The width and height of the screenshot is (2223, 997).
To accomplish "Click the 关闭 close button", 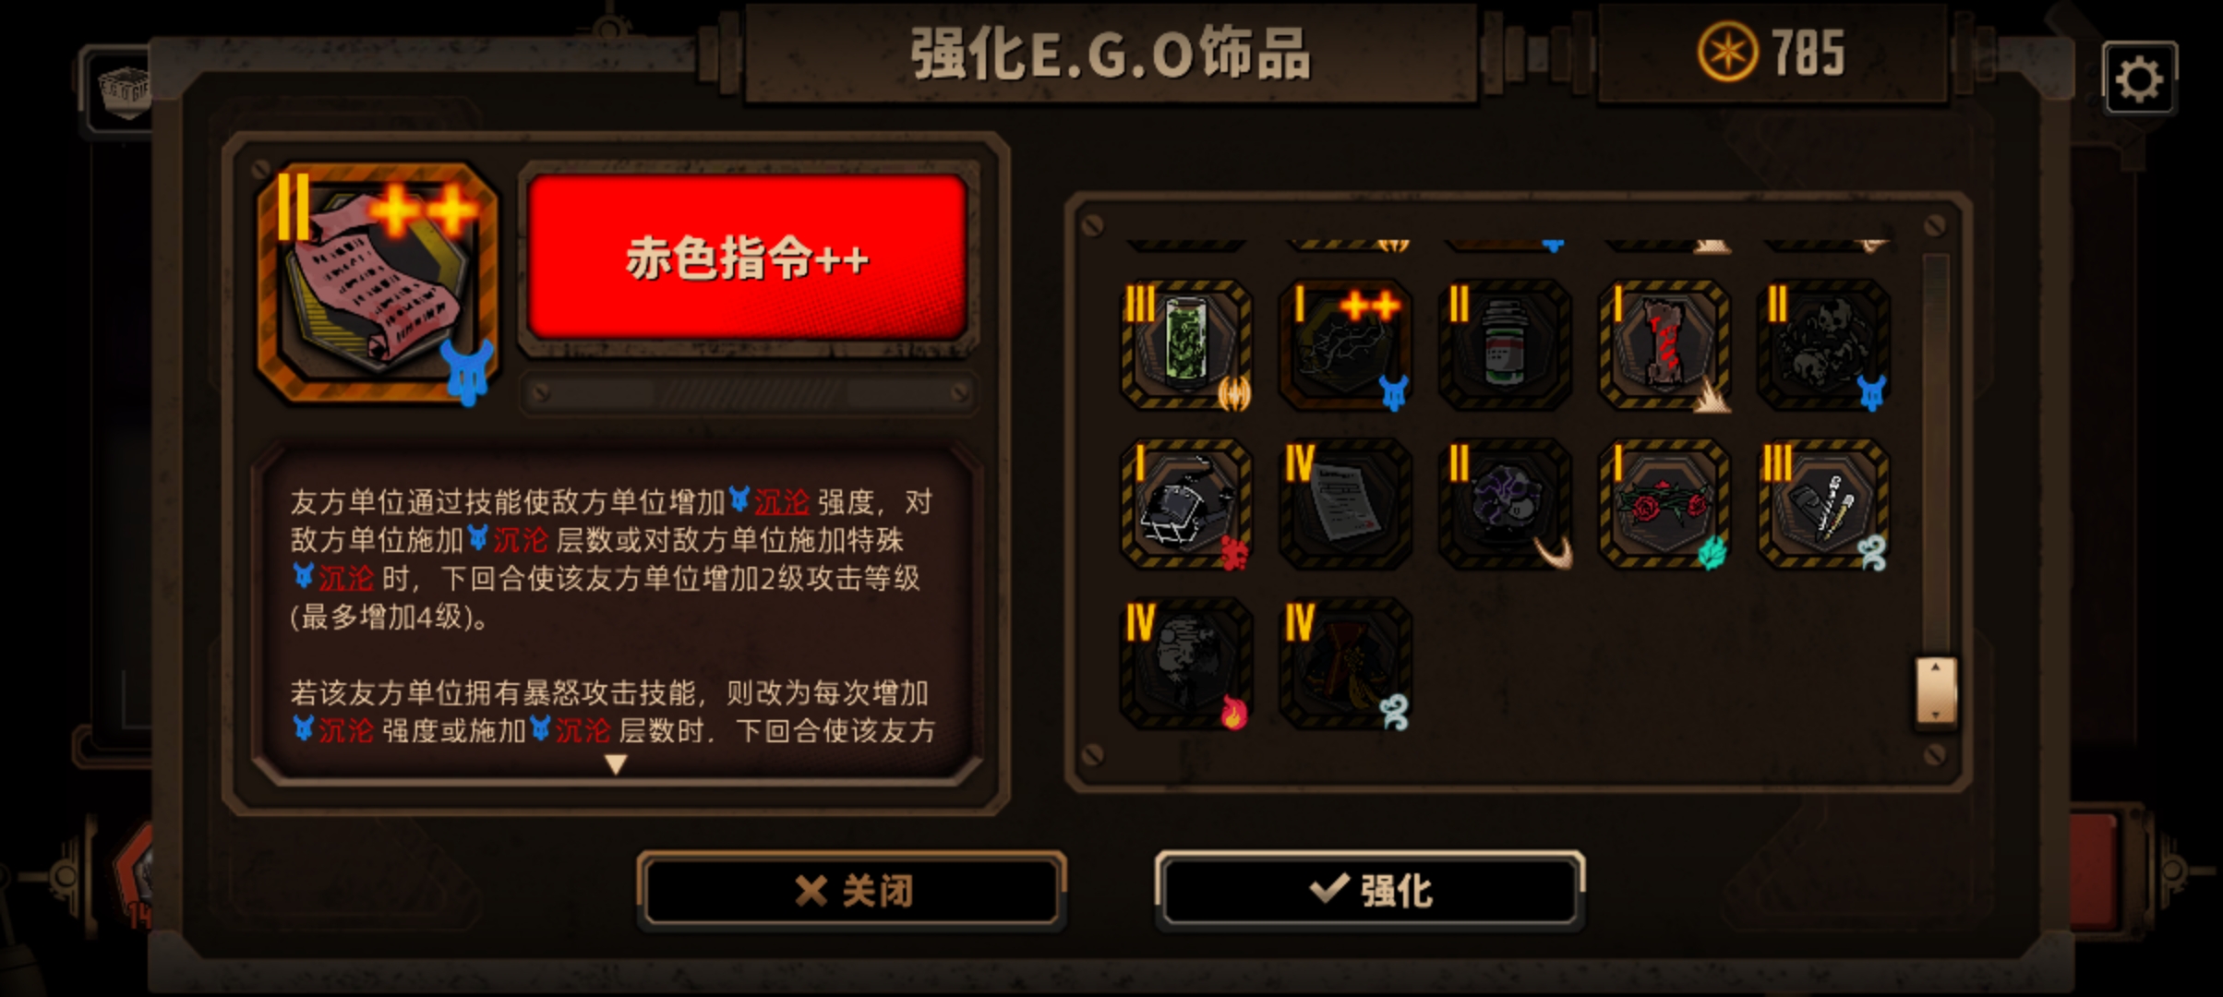I will click(x=852, y=890).
